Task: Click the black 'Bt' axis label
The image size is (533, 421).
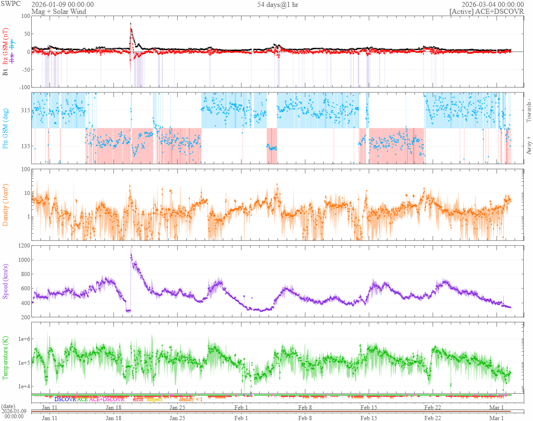Action: (x=5, y=72)
